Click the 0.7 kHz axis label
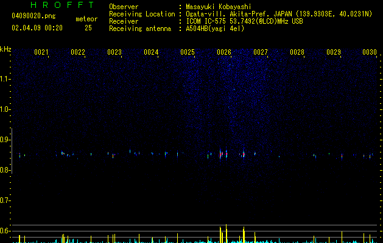 pyautogui.click(x=5, y=200)
